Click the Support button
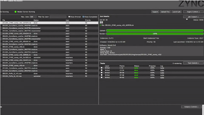This screenshot has width=204, height=115. click(x=155, y=12)
